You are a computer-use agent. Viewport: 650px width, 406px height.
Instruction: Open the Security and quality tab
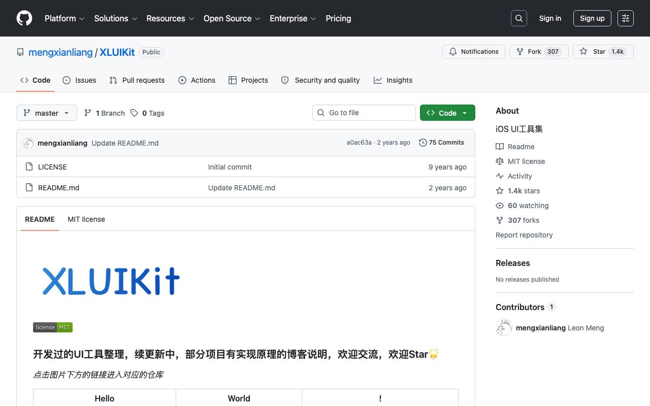pyautogui.click(x=320, y=80)
